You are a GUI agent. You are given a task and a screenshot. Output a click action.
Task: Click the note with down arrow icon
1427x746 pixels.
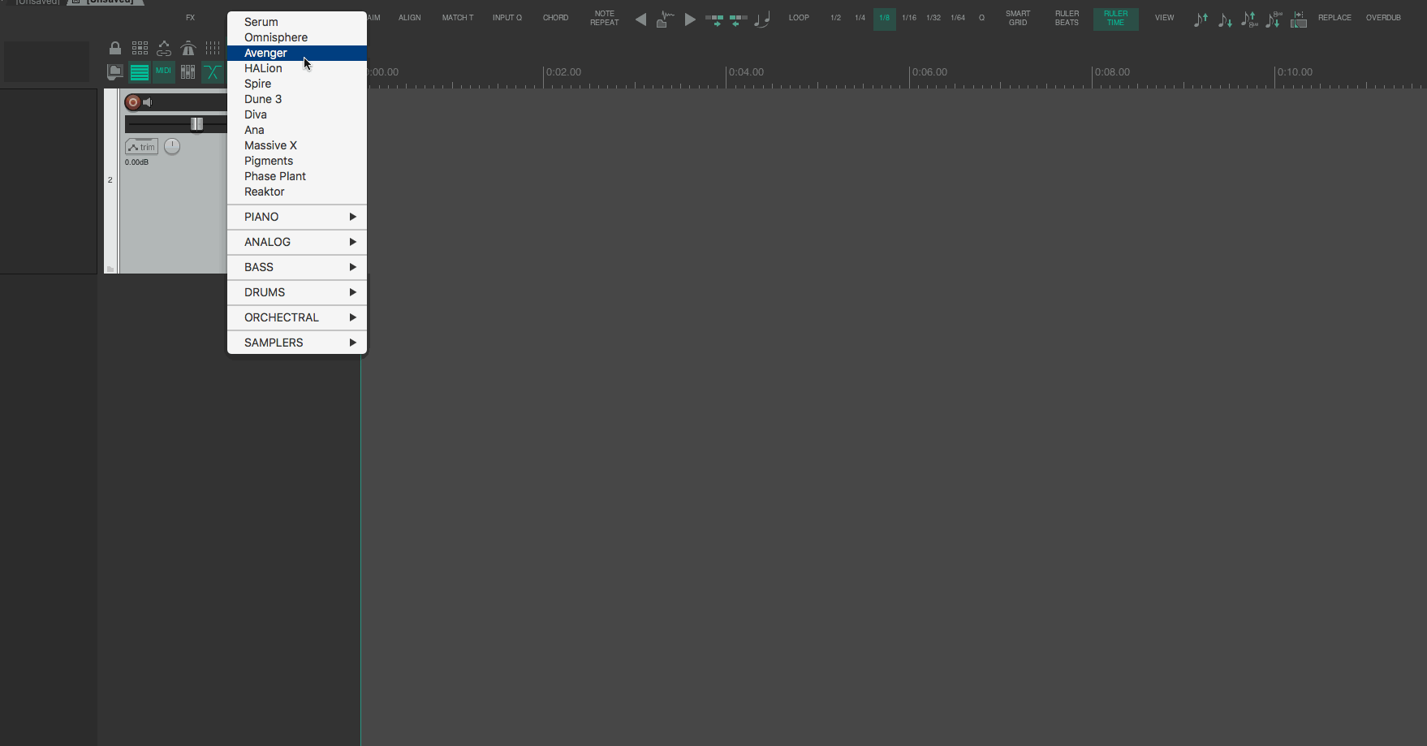pyautogui.click(x=1226, y=19)
